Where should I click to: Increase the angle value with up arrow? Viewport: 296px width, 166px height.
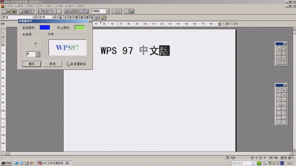(38, 52)
